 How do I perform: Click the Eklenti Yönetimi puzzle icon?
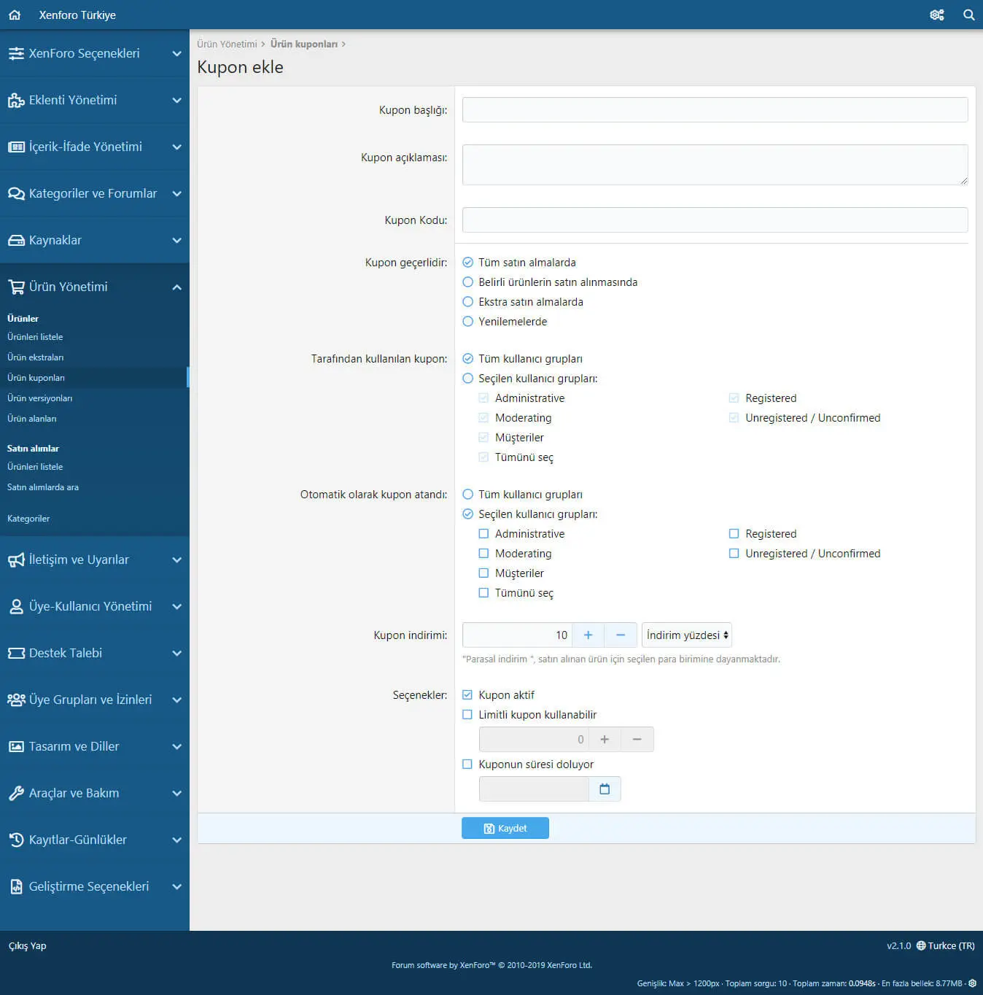[x=16, y=100]
